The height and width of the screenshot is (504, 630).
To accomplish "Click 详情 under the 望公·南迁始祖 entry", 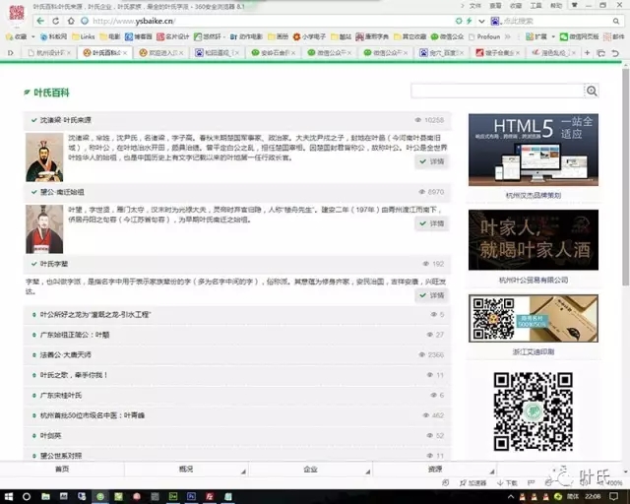I will (x=431, y=223).
